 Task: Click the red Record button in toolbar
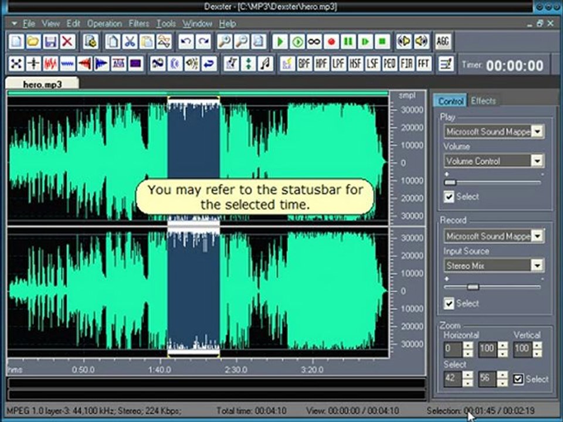coord(331,42)
